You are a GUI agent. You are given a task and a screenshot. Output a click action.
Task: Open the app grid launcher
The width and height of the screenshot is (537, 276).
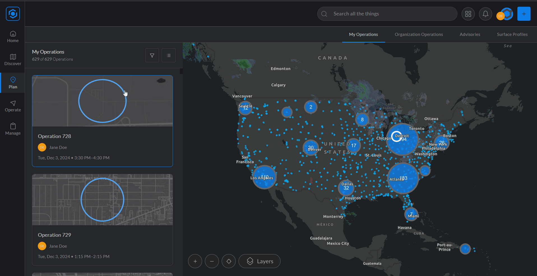pos(468,13)
